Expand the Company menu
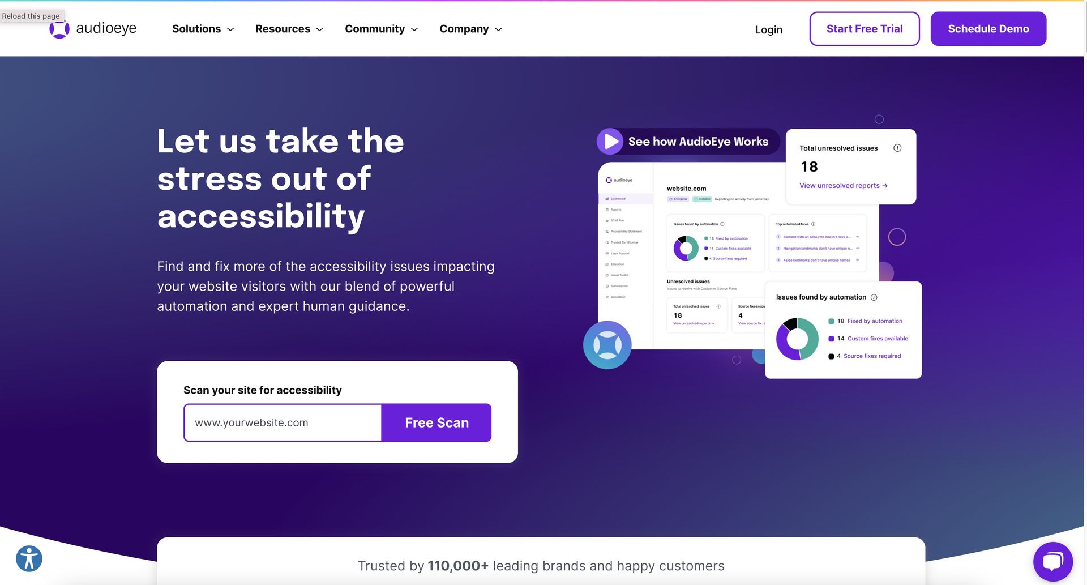Image resolution: width=1087 pixels, height=585 pixels. point(470,29)
